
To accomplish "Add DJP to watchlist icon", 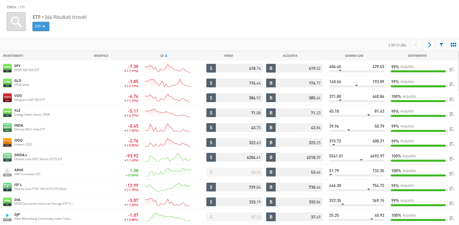I will (451, 218).
